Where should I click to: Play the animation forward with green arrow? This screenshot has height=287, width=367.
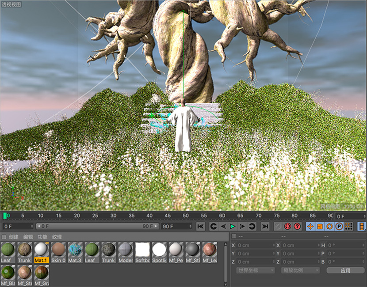[x=233, y=226]
